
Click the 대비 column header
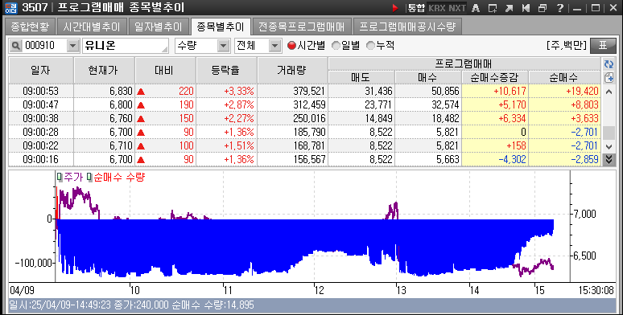click(165, 70)
